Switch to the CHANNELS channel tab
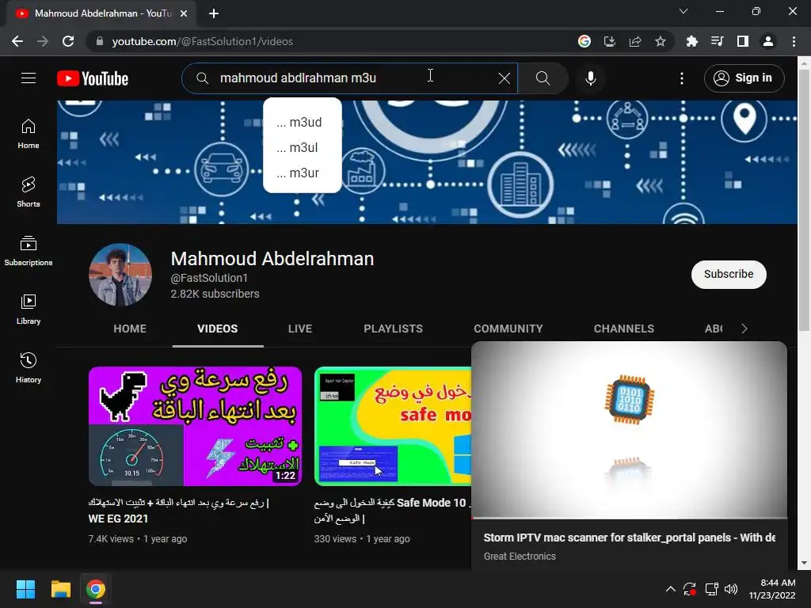 [x=624, y=329]
